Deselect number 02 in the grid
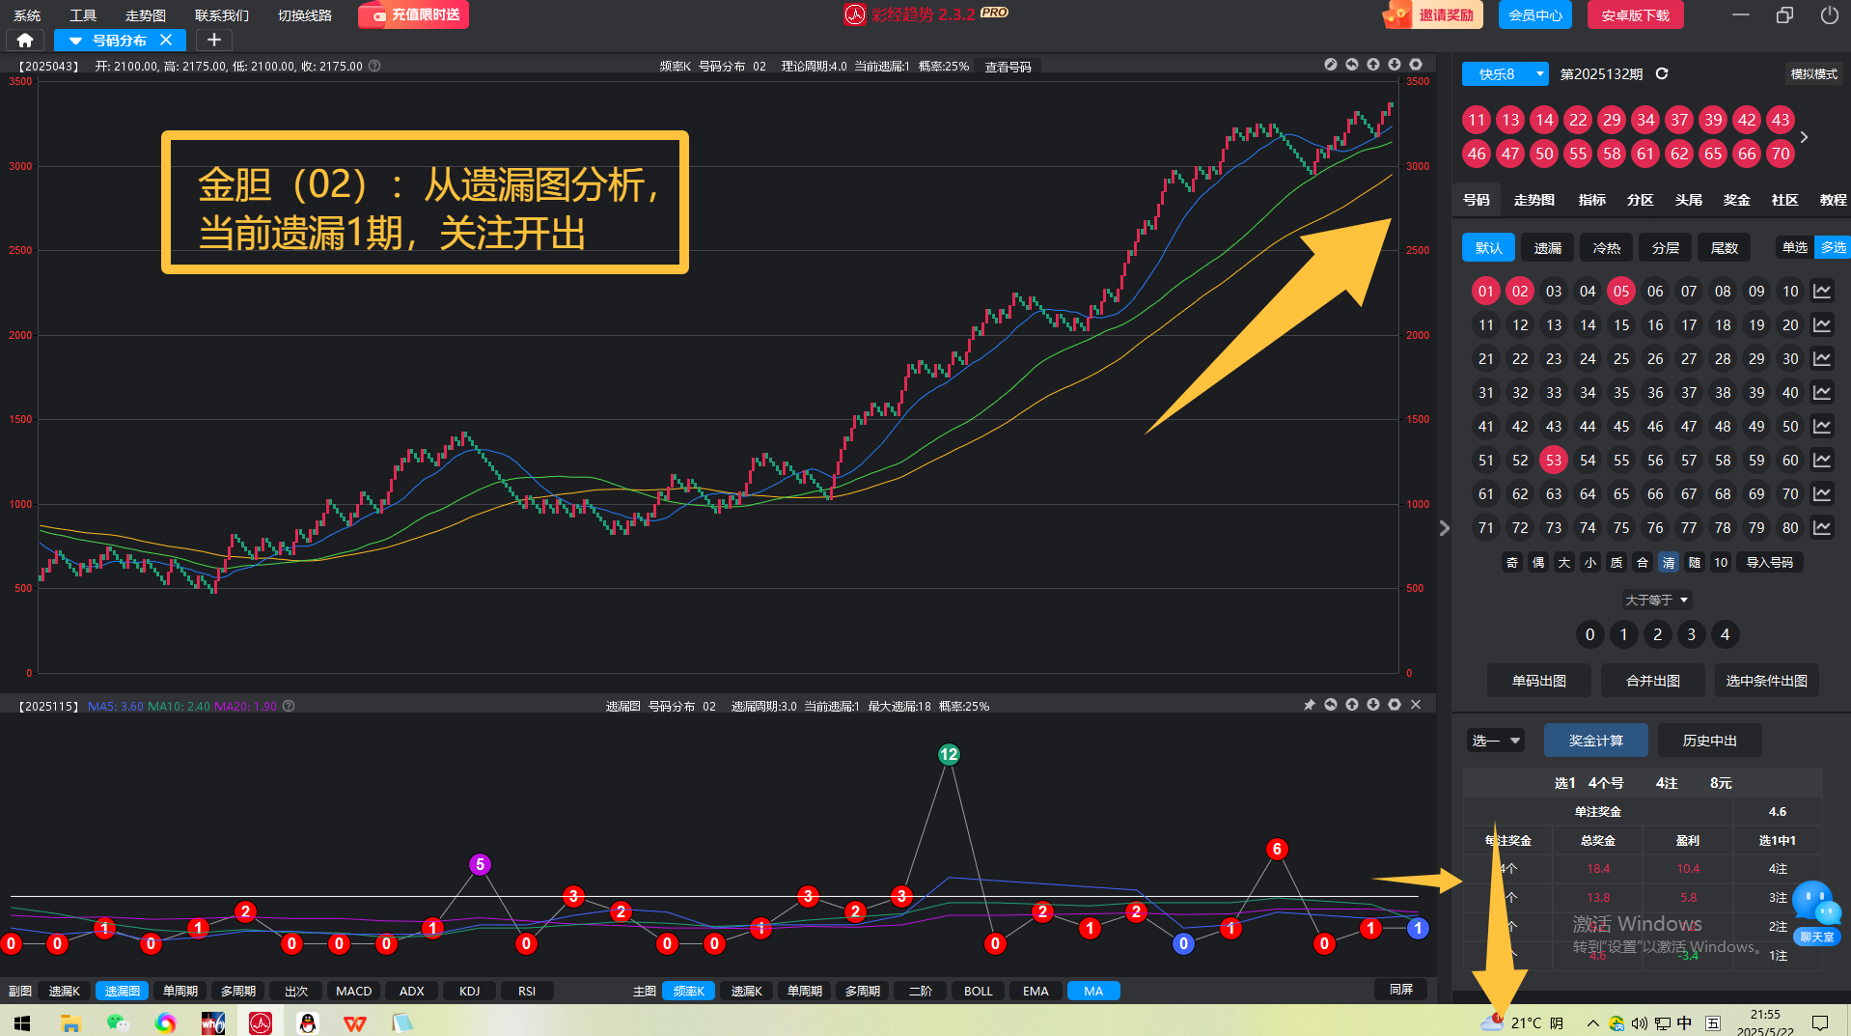 click(1520, 291)
